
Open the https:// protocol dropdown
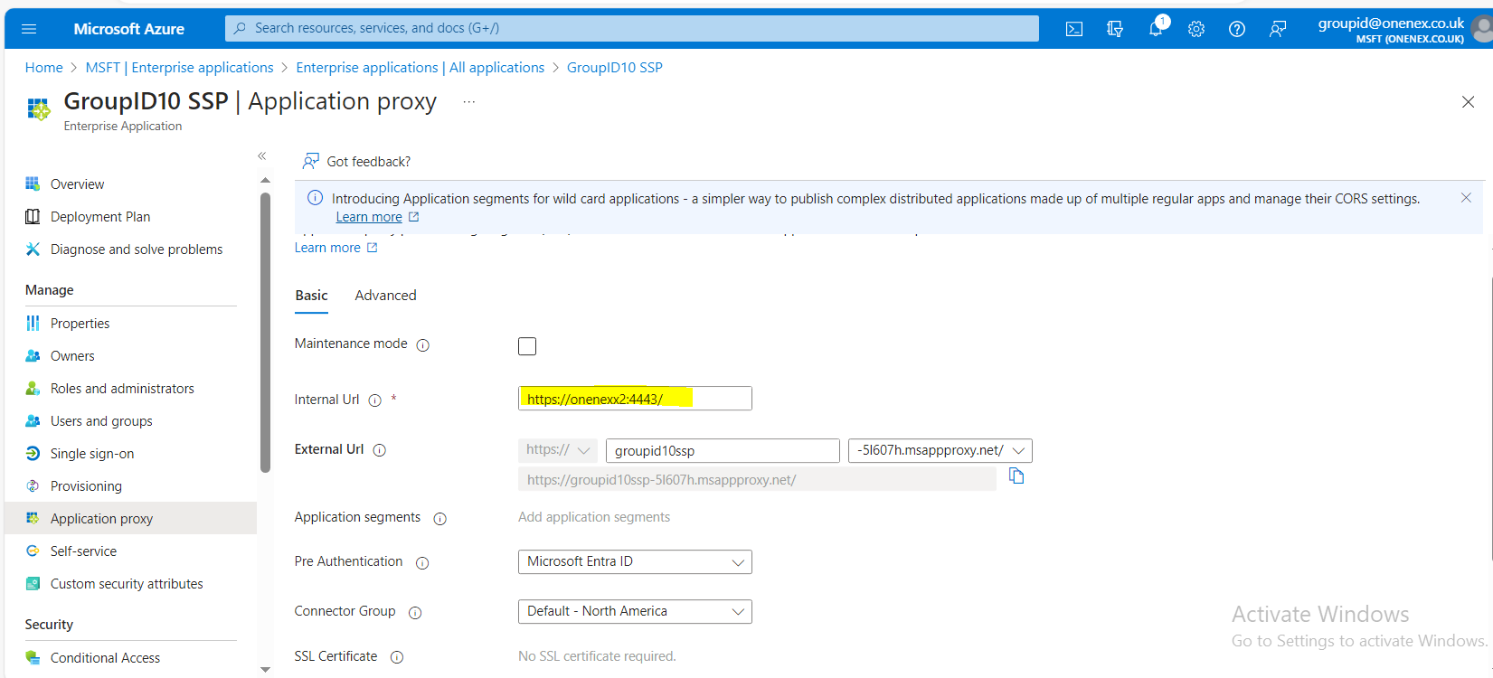(x=558, y=450)
